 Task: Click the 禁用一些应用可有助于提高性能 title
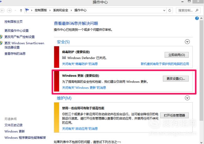pos(83,108)
